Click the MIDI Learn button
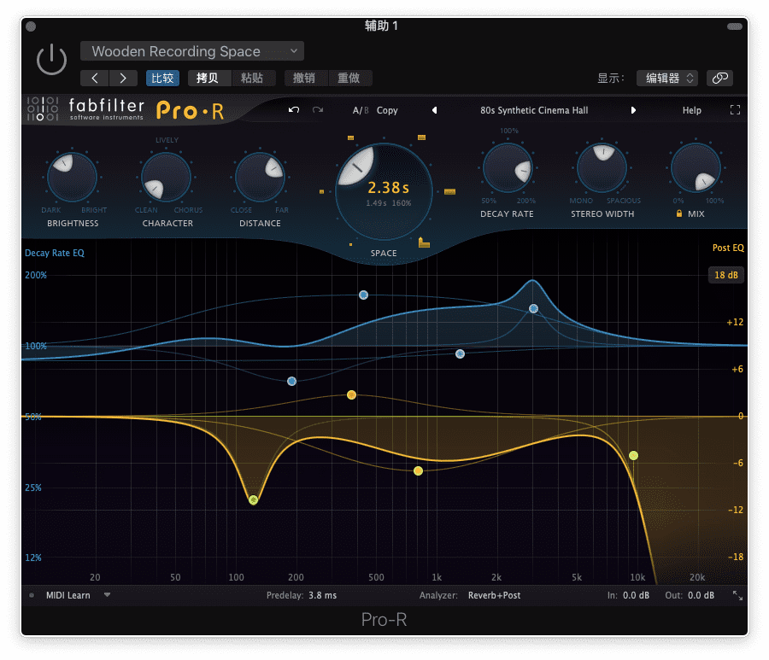The height and width of the screenshot is (660, 769). [68, 595]
